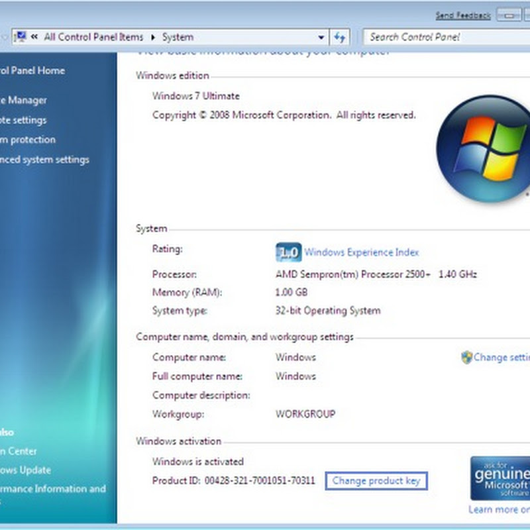530x530 pixels.
Task: Click the 1.0 rating badge
Action: 289,252
